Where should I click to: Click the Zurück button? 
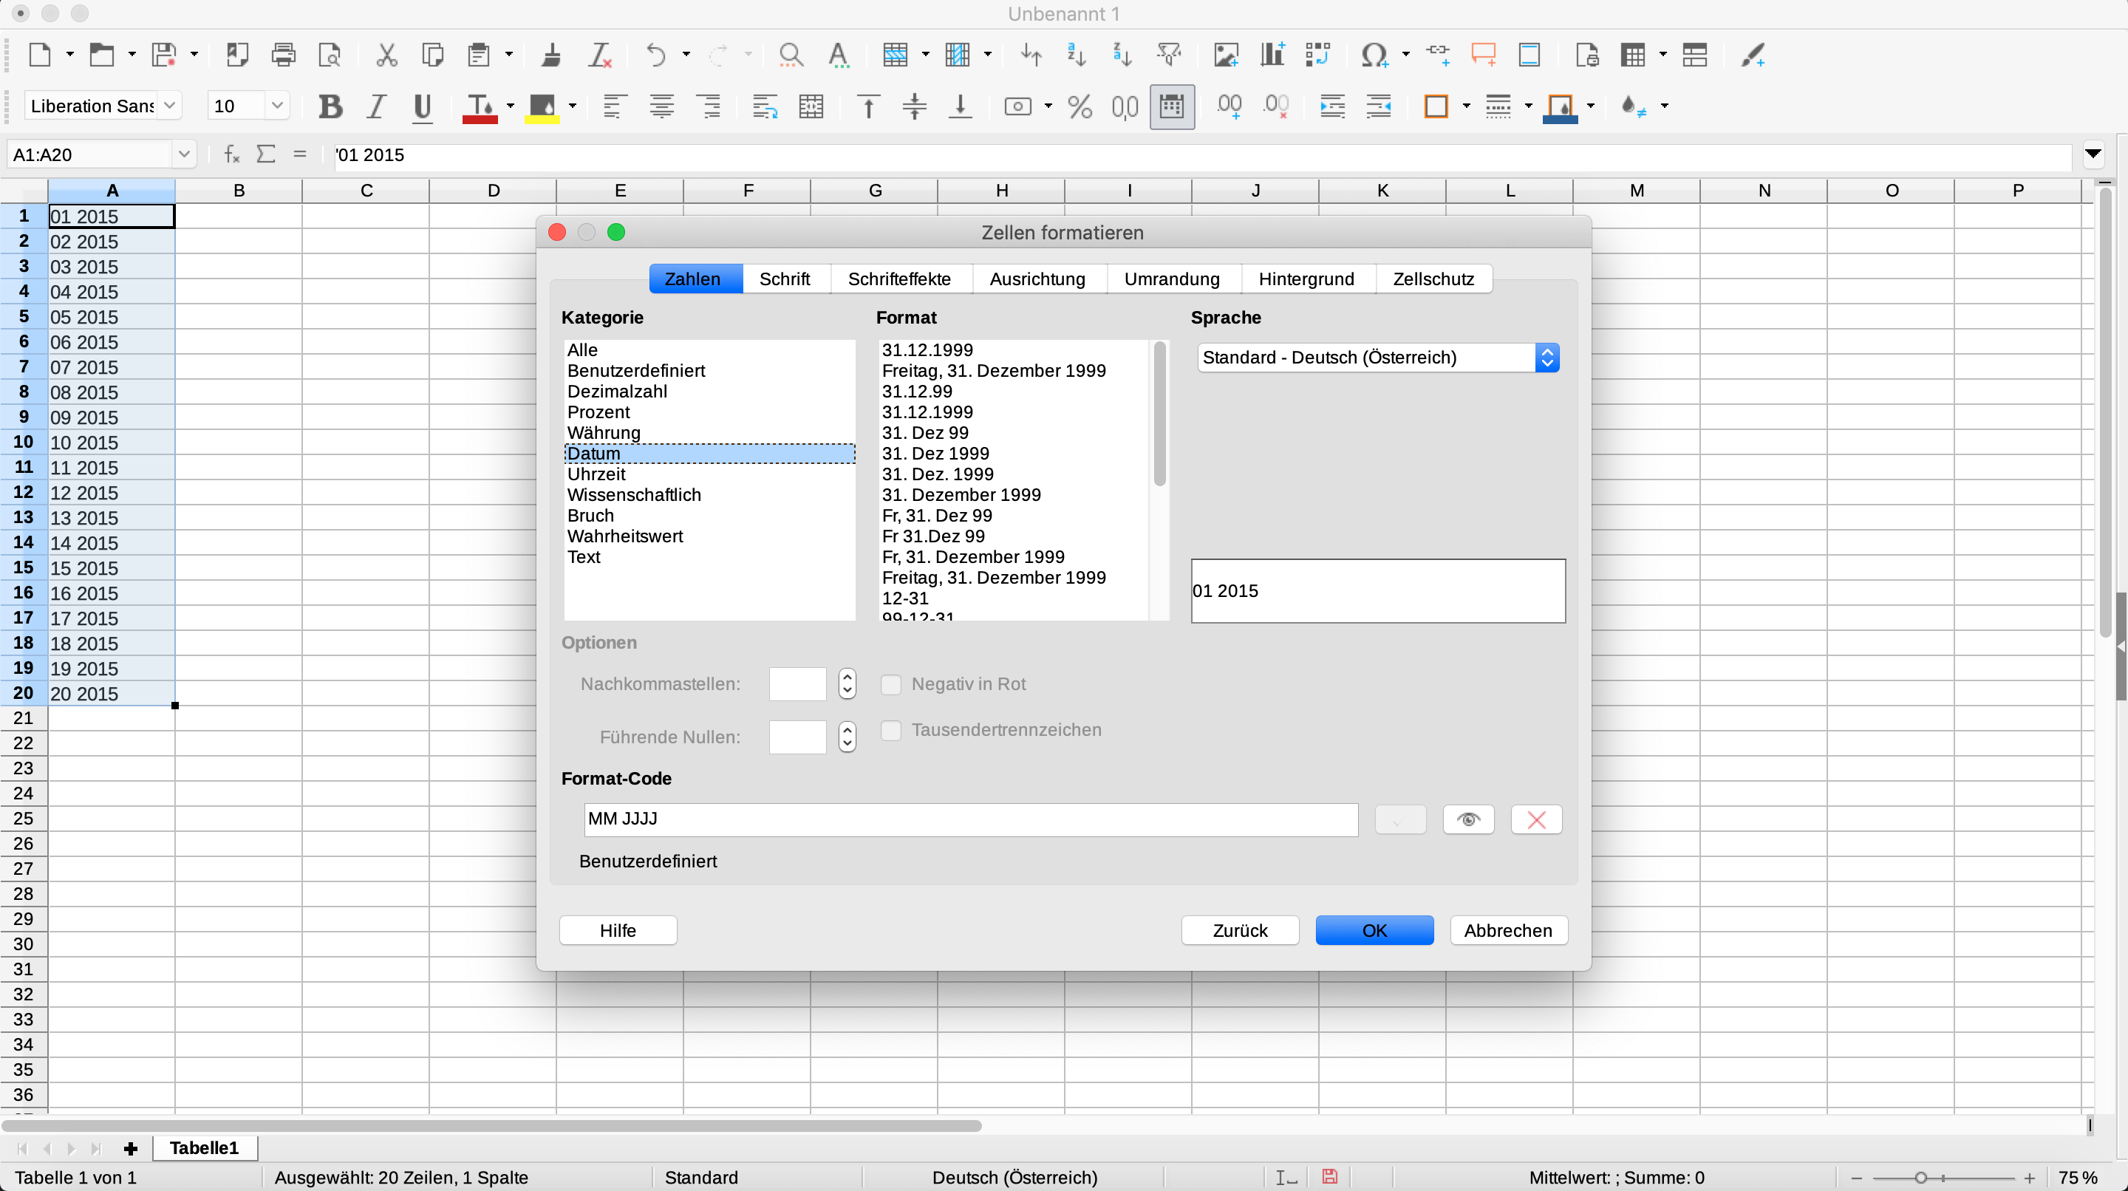pyautogui.click(x=1240, y=931)
